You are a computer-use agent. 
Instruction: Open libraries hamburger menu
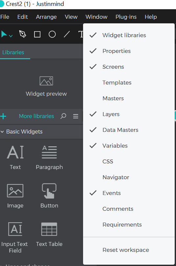76,116
